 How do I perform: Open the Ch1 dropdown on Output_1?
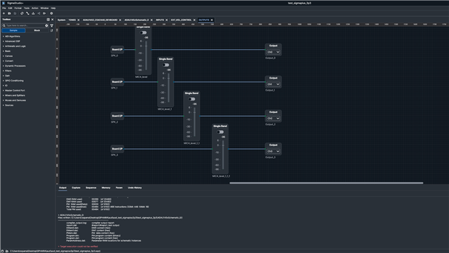[x=273, y=84]
